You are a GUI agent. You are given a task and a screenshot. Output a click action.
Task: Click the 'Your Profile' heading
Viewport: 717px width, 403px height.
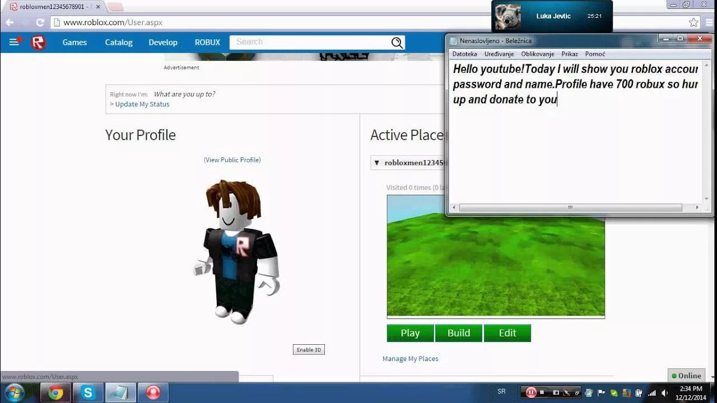pyautogui.click(x=141, y=135)
